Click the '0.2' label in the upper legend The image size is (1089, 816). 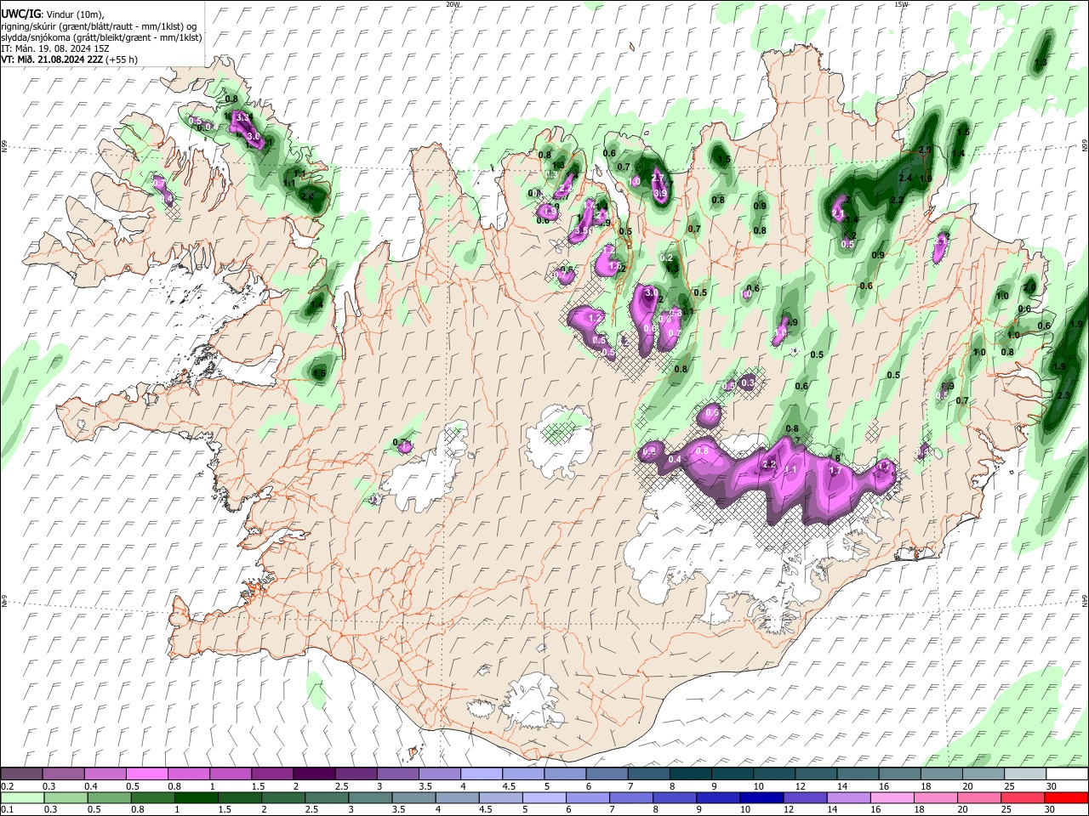pyautogui.click(x=8, y=786)
